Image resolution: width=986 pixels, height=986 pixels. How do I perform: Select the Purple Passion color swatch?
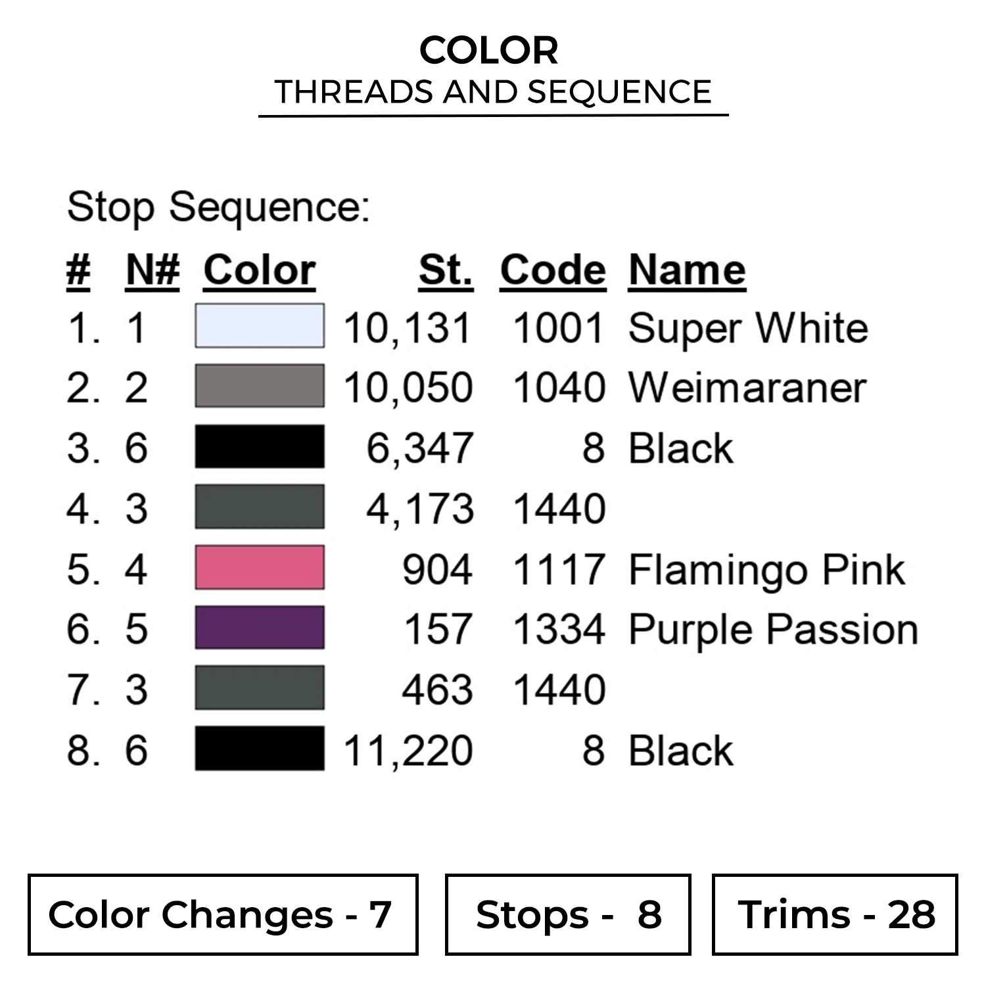260,628
